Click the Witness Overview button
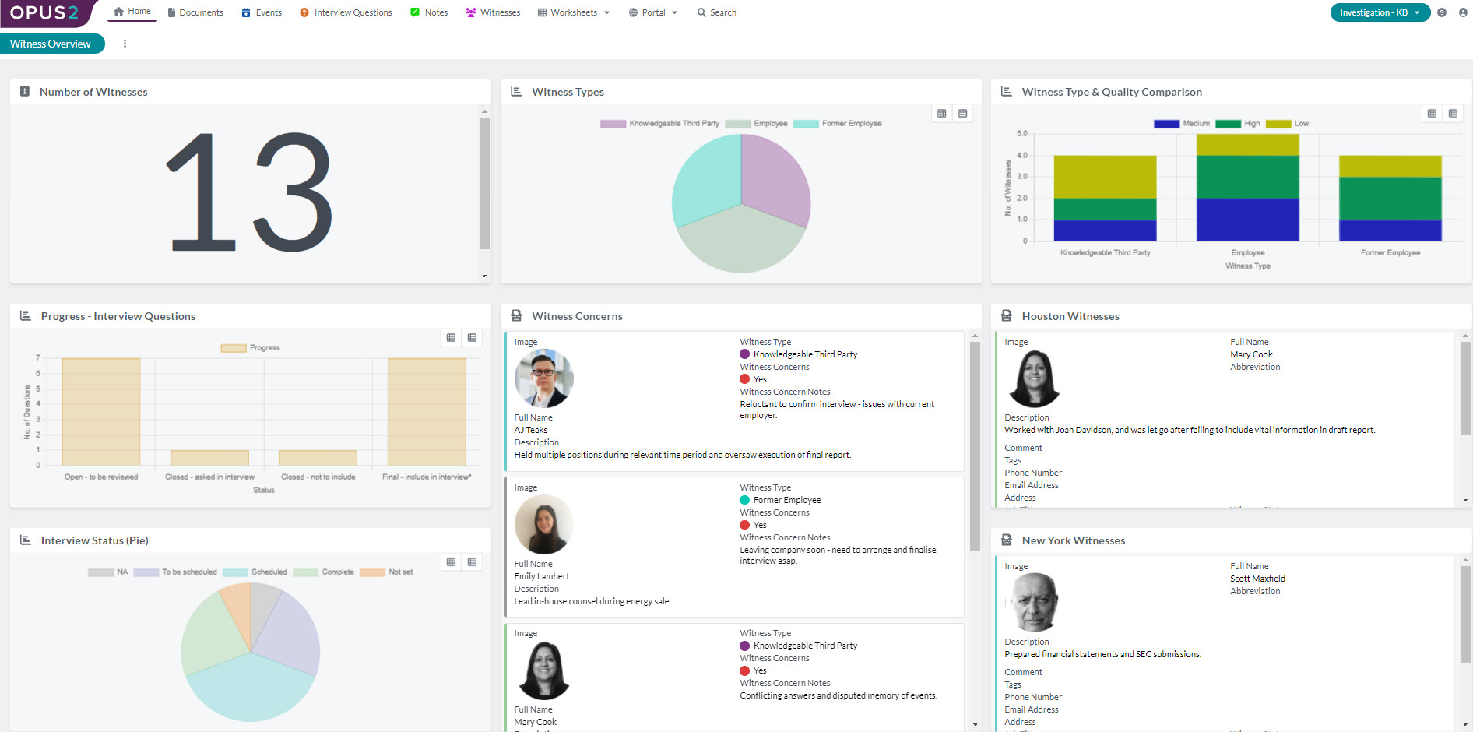Viewport: 1473px width, 732px height. [x=51, y=44]
